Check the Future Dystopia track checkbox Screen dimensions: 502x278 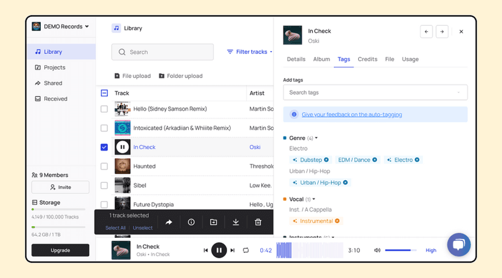[x=104, y=205]
